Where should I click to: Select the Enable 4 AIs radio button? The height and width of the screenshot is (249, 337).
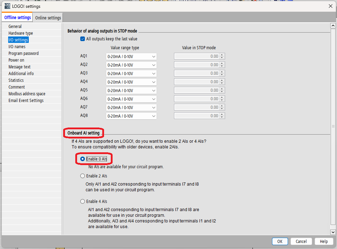point(83,202)
